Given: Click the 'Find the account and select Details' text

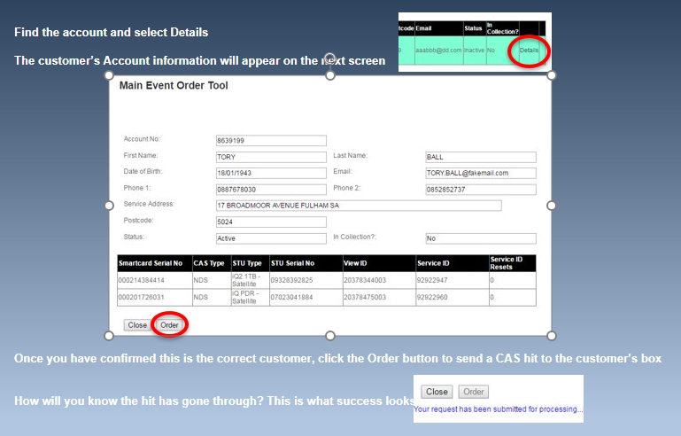Looking at the screenshot, I should 112,32.
